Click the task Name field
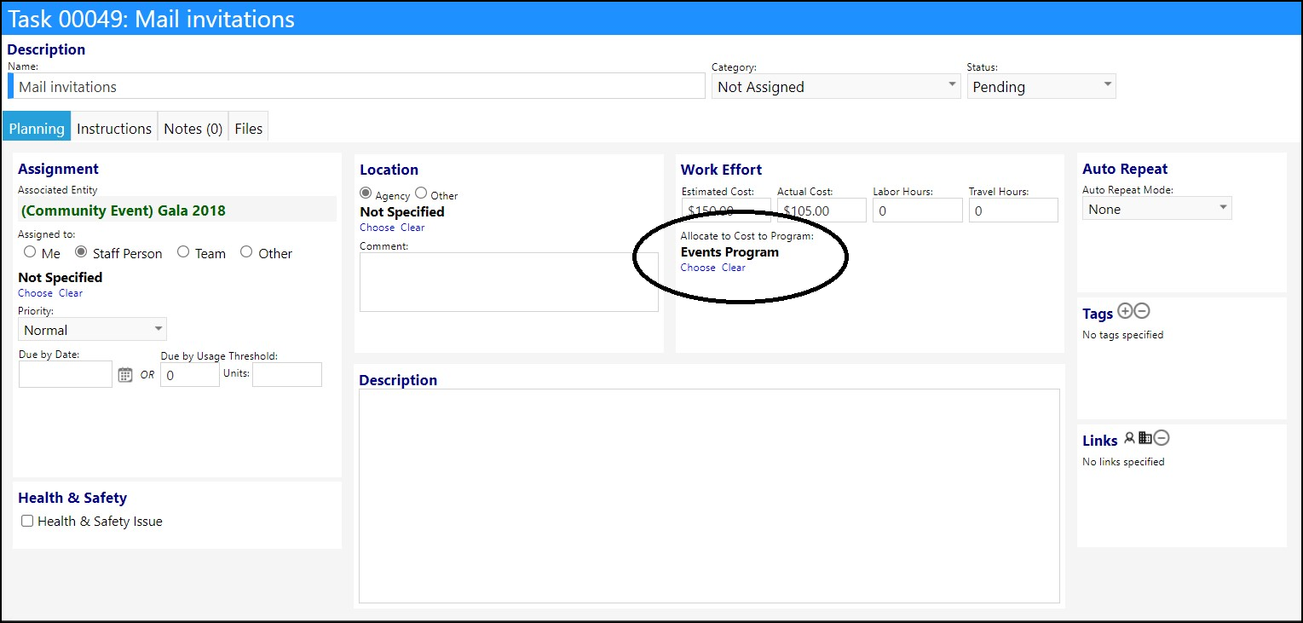The image size is (1303, 623). coord(357,86)
